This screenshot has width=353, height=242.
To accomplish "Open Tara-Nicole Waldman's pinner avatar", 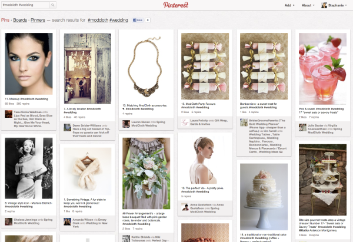I will pyautogui.click(x=9, y=114).
